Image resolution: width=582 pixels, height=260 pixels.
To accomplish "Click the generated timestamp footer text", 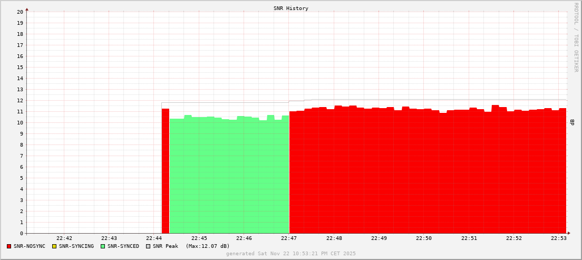I will [x=291, y=254].
